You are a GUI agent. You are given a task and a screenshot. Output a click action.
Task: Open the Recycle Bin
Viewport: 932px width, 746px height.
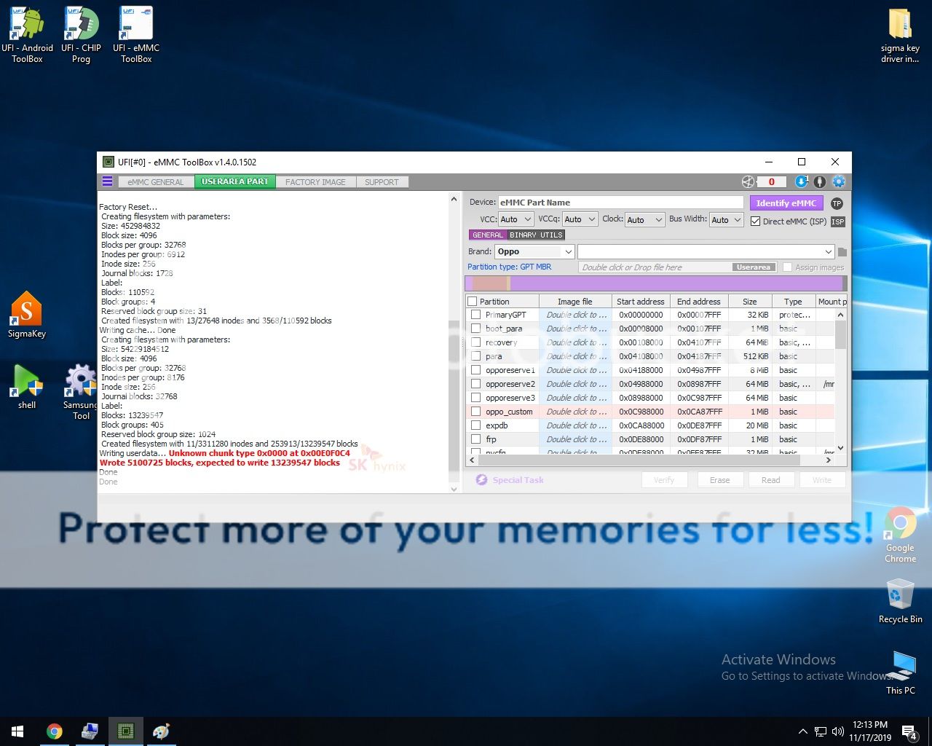900,601
